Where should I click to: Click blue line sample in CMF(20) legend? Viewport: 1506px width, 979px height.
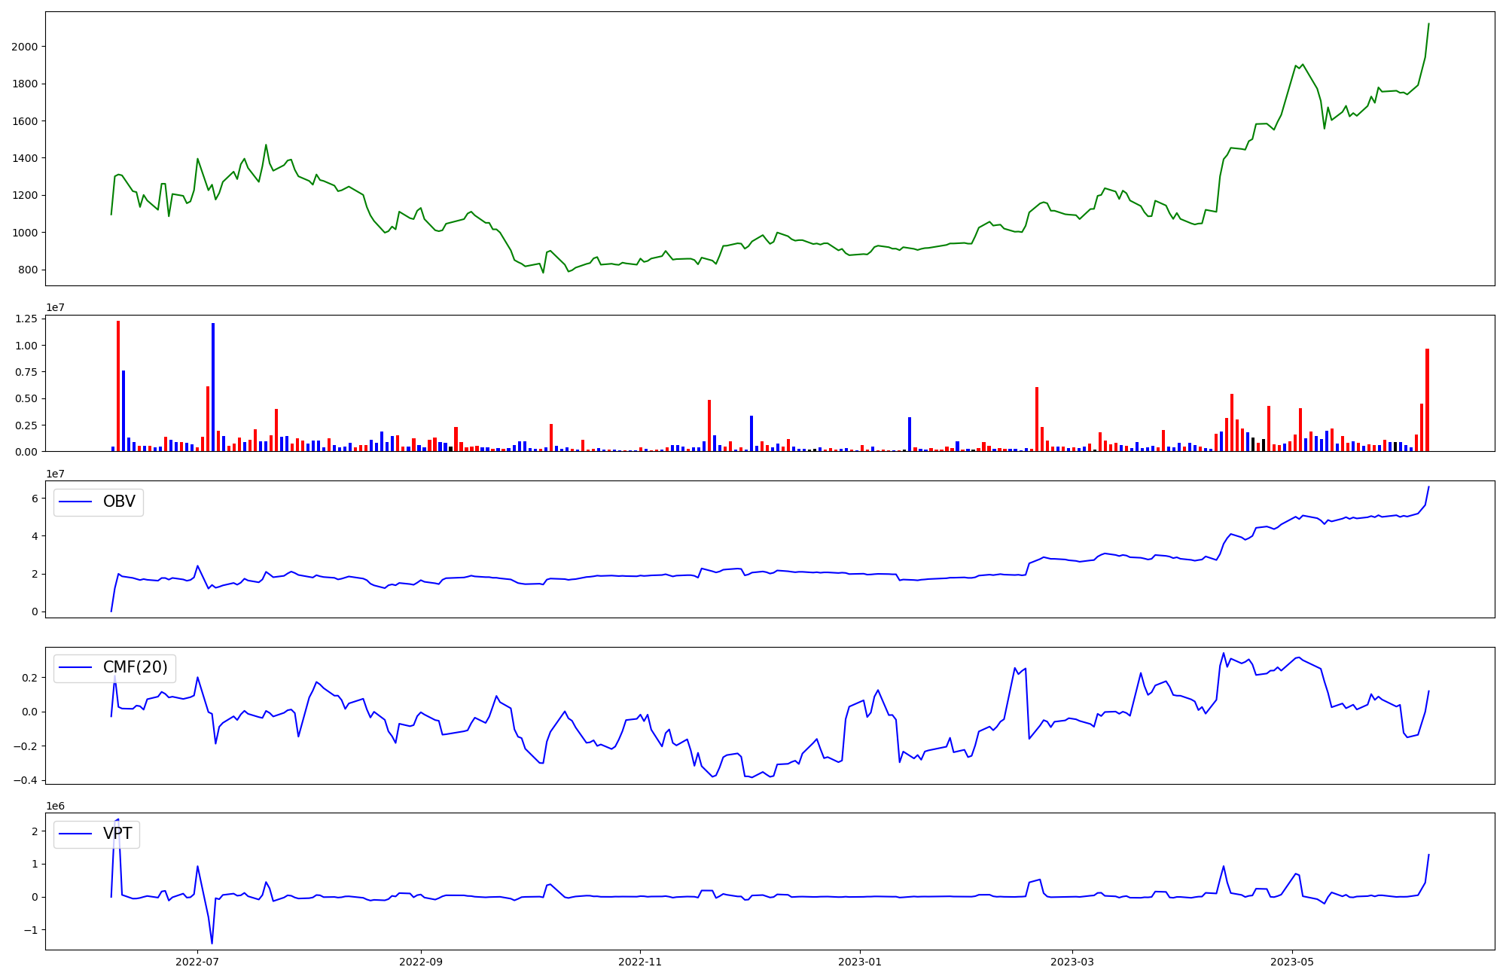75,668
